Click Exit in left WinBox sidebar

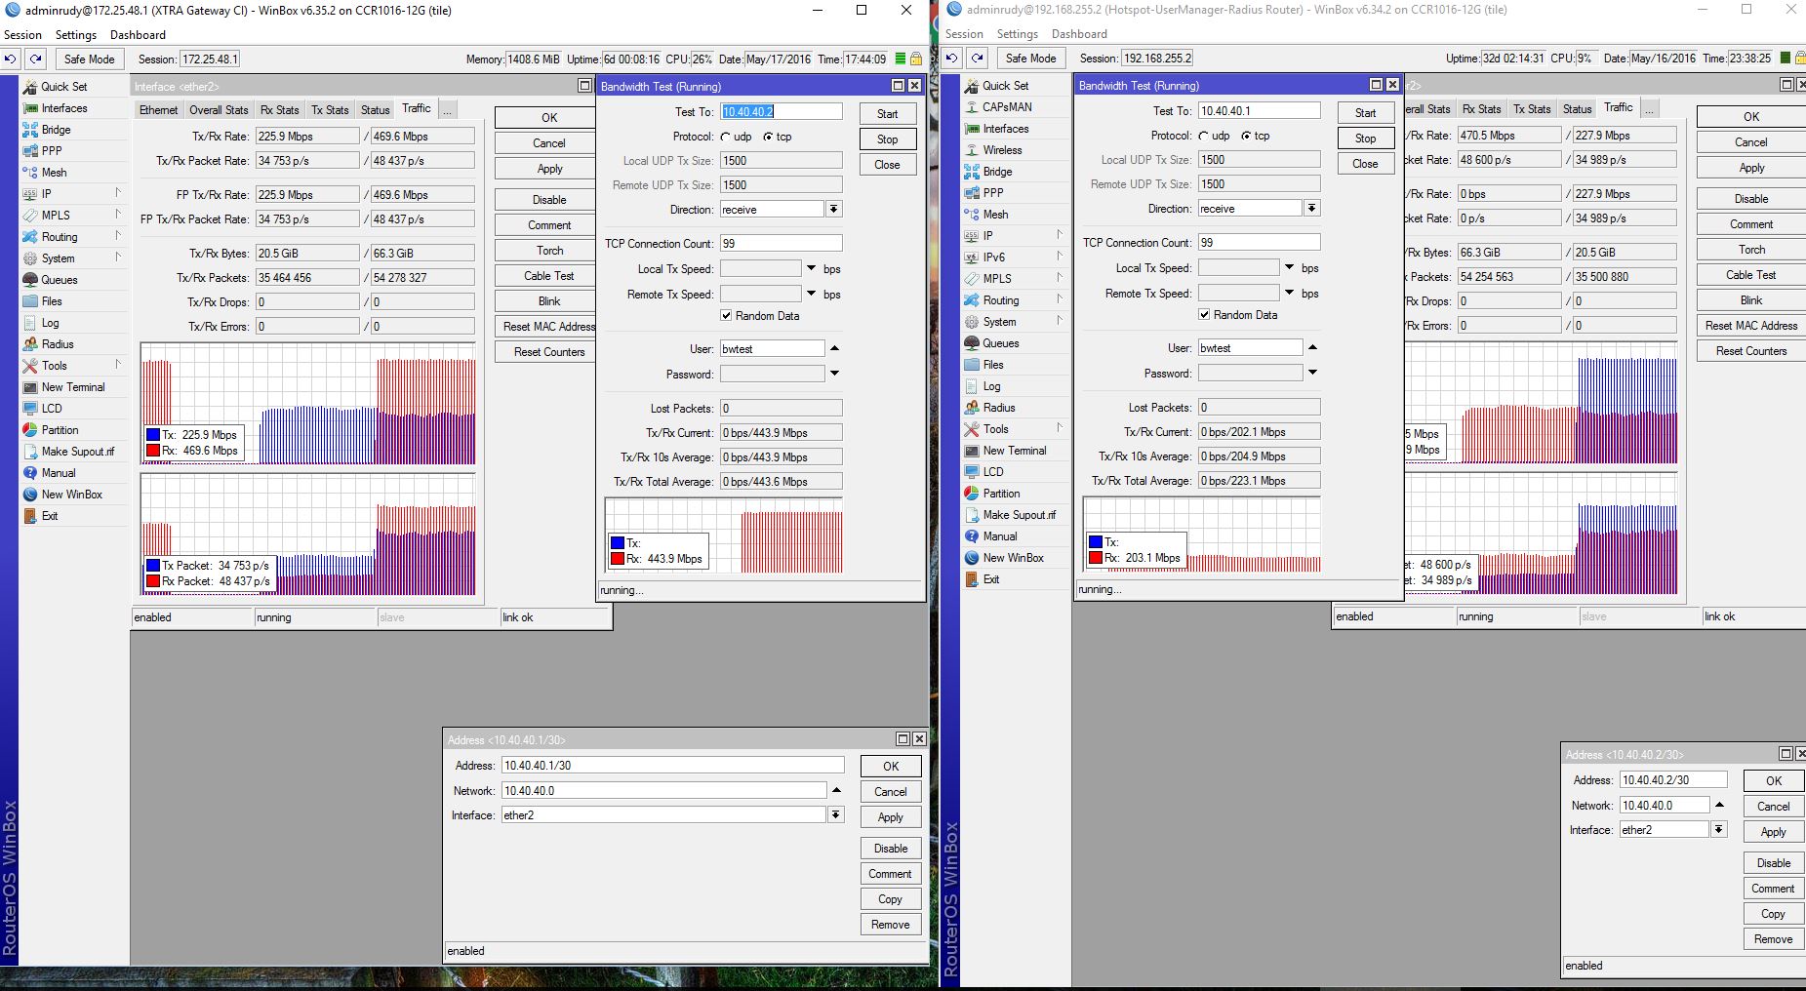(50, 516)
